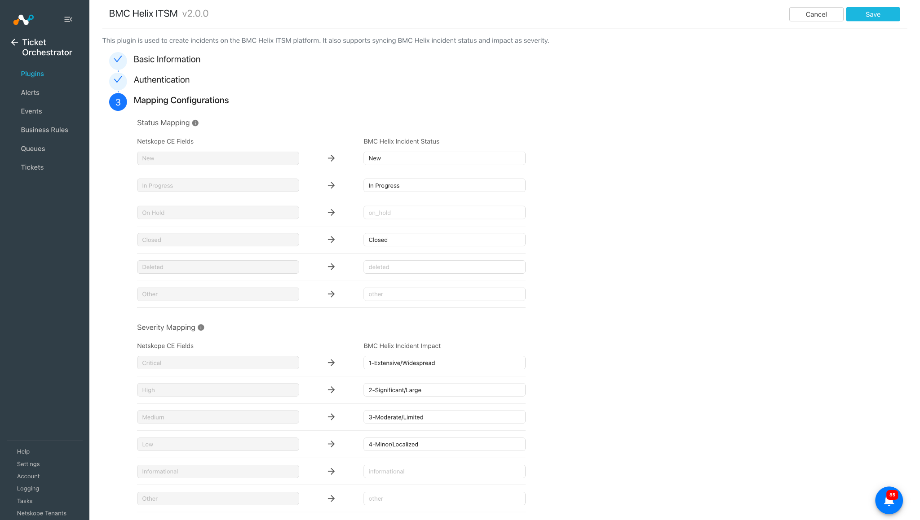Click the disabled Medium CE field
This screenshot has height=520, width=920.
(218, 417)
